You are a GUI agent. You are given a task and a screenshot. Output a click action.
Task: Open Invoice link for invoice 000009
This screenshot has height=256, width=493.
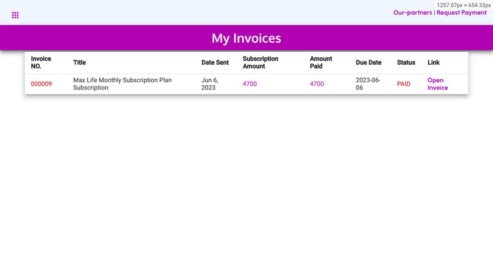[x=437, y=84]
